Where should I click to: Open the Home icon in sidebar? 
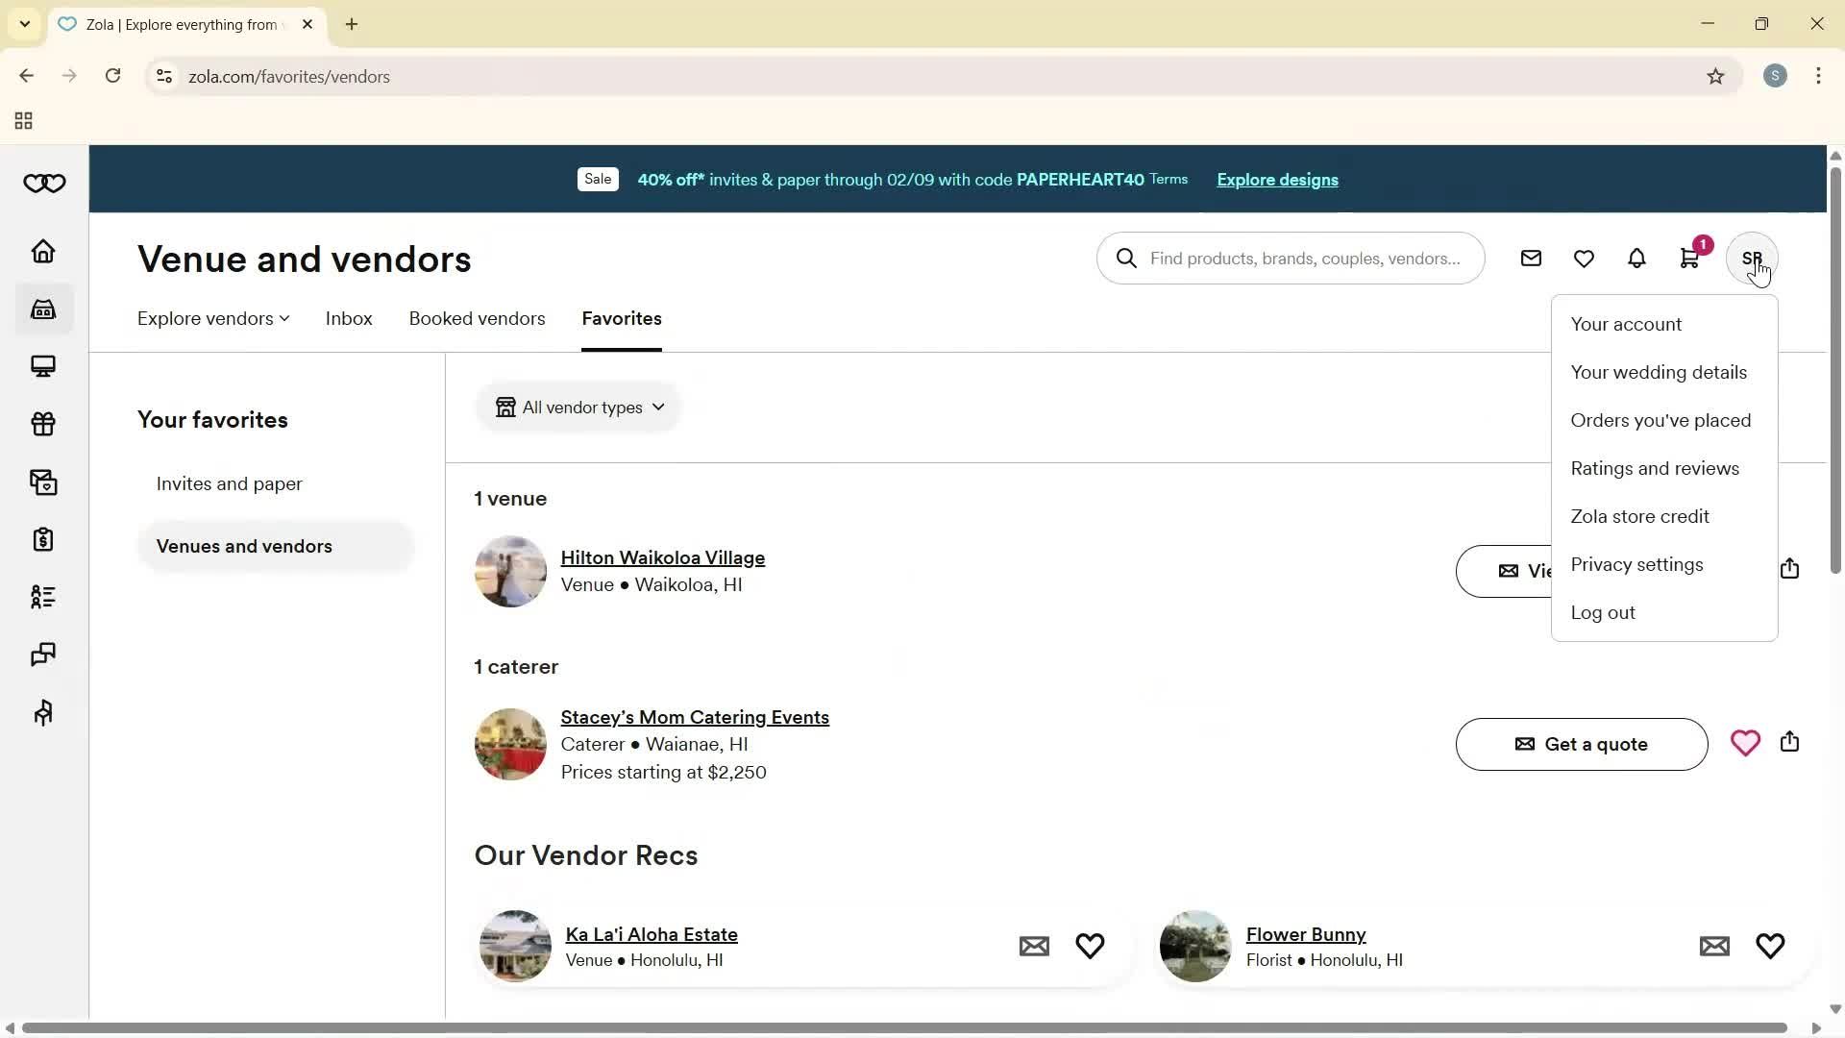coord(43,251)
